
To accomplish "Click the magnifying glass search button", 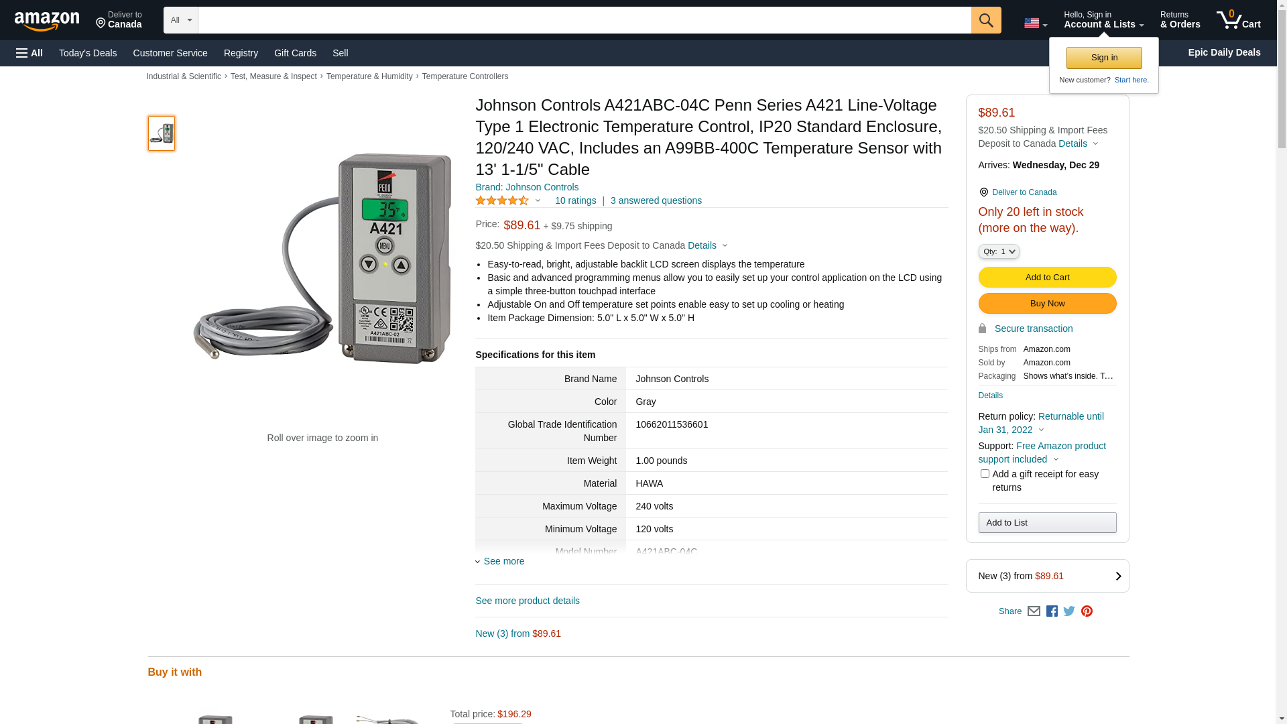I will [985, 20].
